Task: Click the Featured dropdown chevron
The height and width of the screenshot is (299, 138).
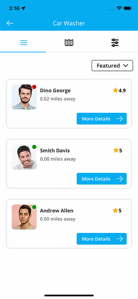Action: click(x=126, y=65)
